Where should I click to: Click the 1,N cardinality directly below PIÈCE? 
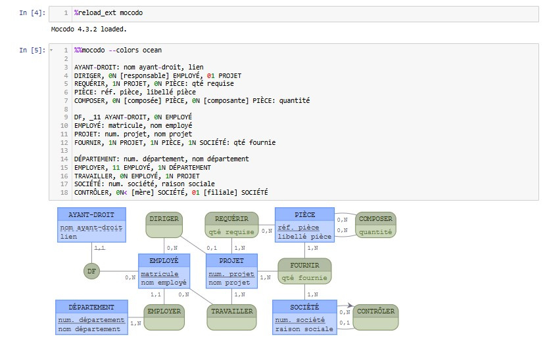click(312, 248)
